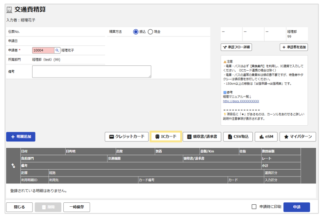Click the 申請者 code field containing 10004
The height and width of the screenshot is (215, 321).
click(43, 50)
